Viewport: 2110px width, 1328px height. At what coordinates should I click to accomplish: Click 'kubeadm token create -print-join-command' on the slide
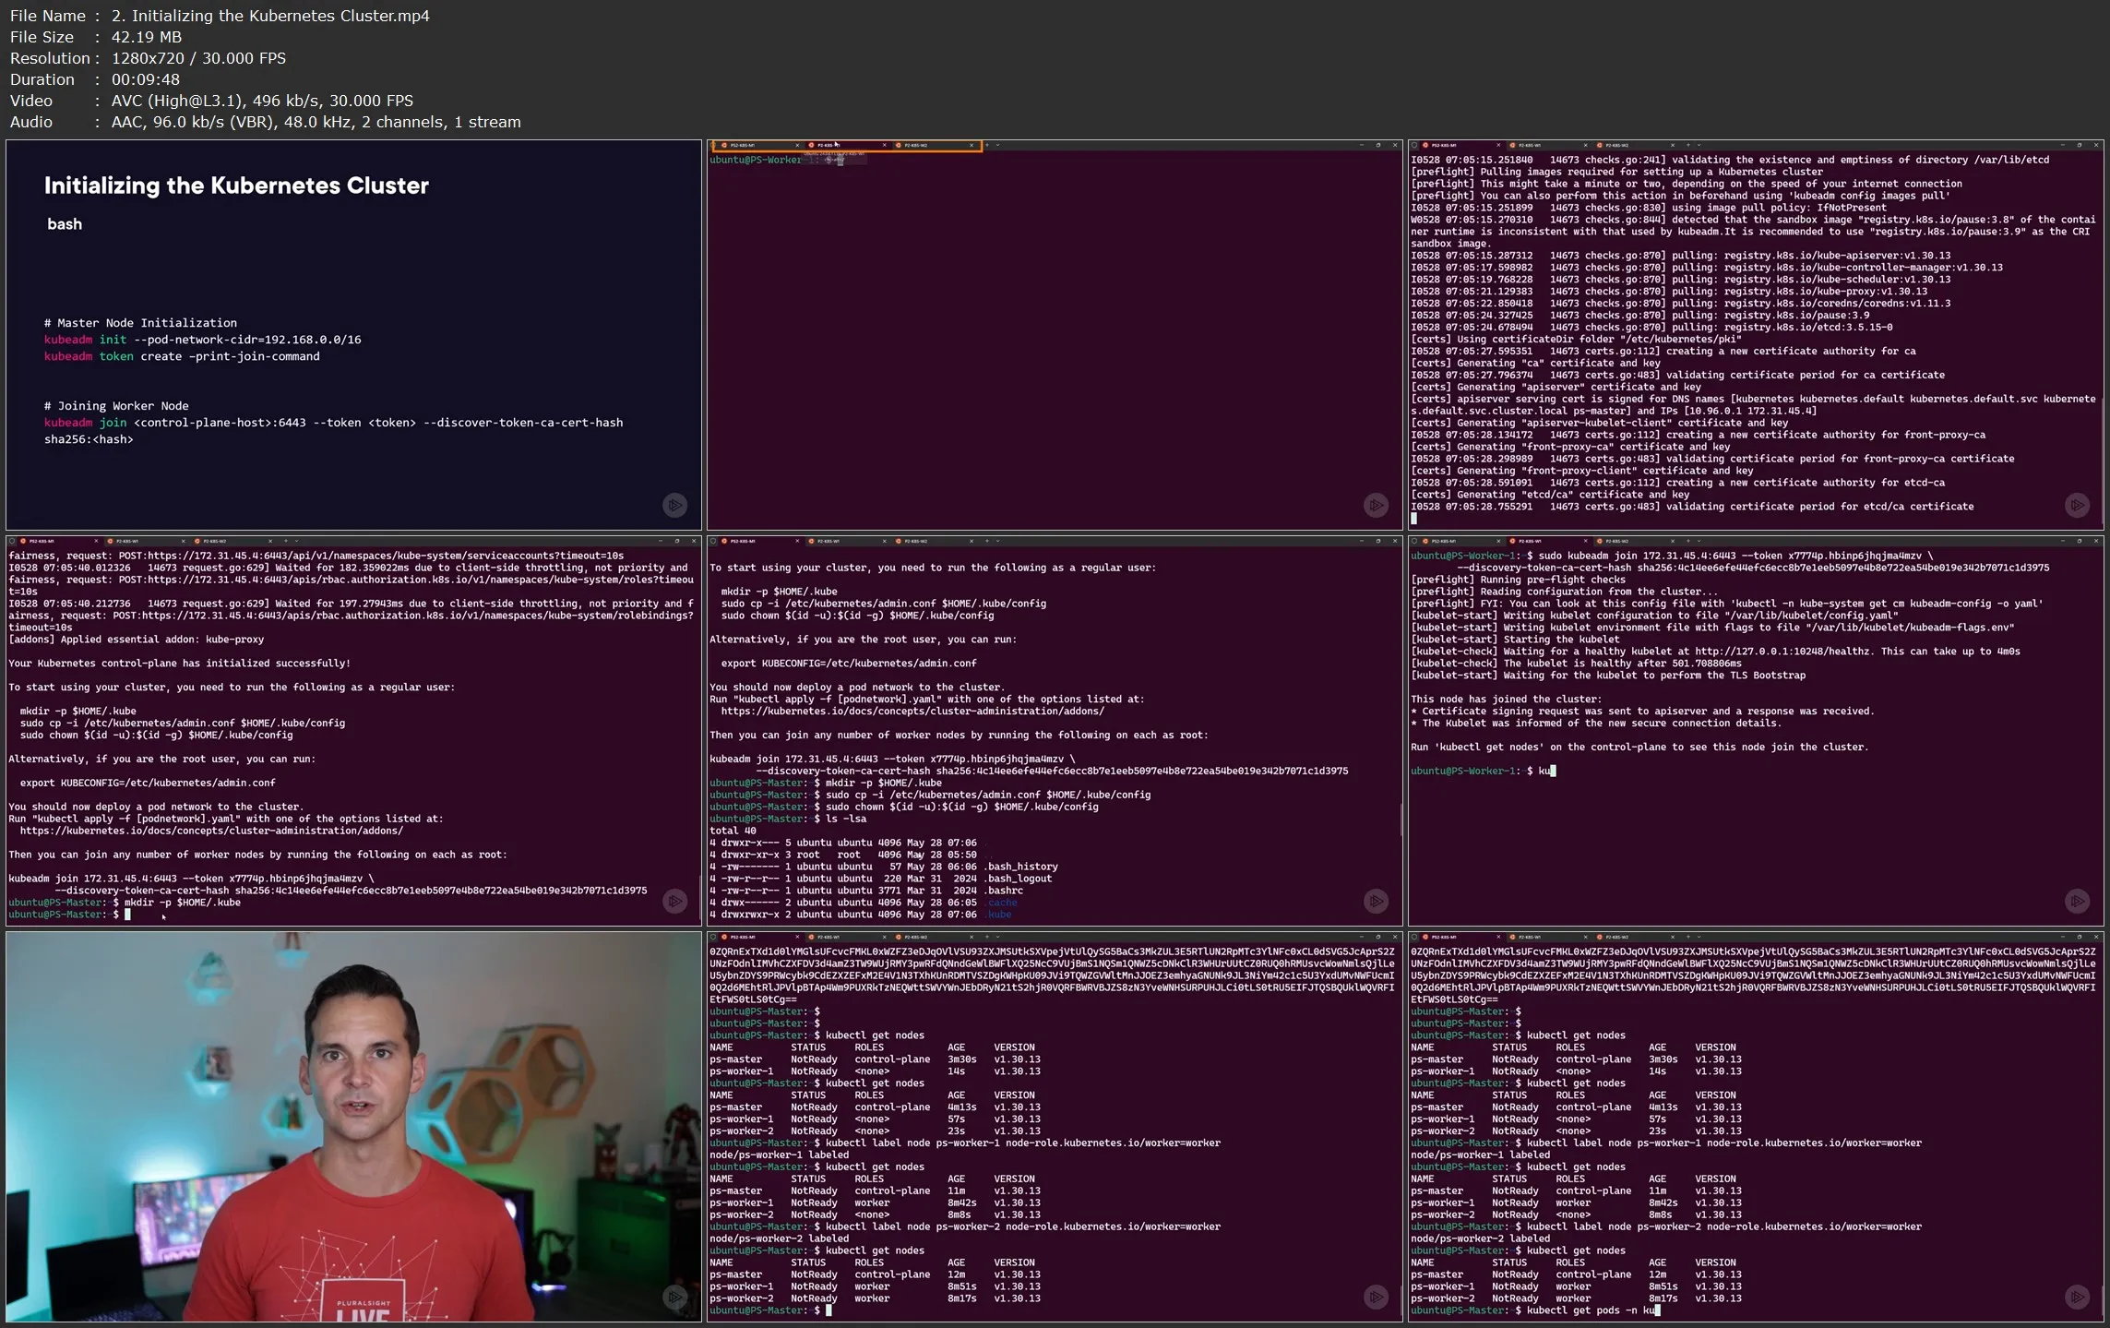click(182, 356)
